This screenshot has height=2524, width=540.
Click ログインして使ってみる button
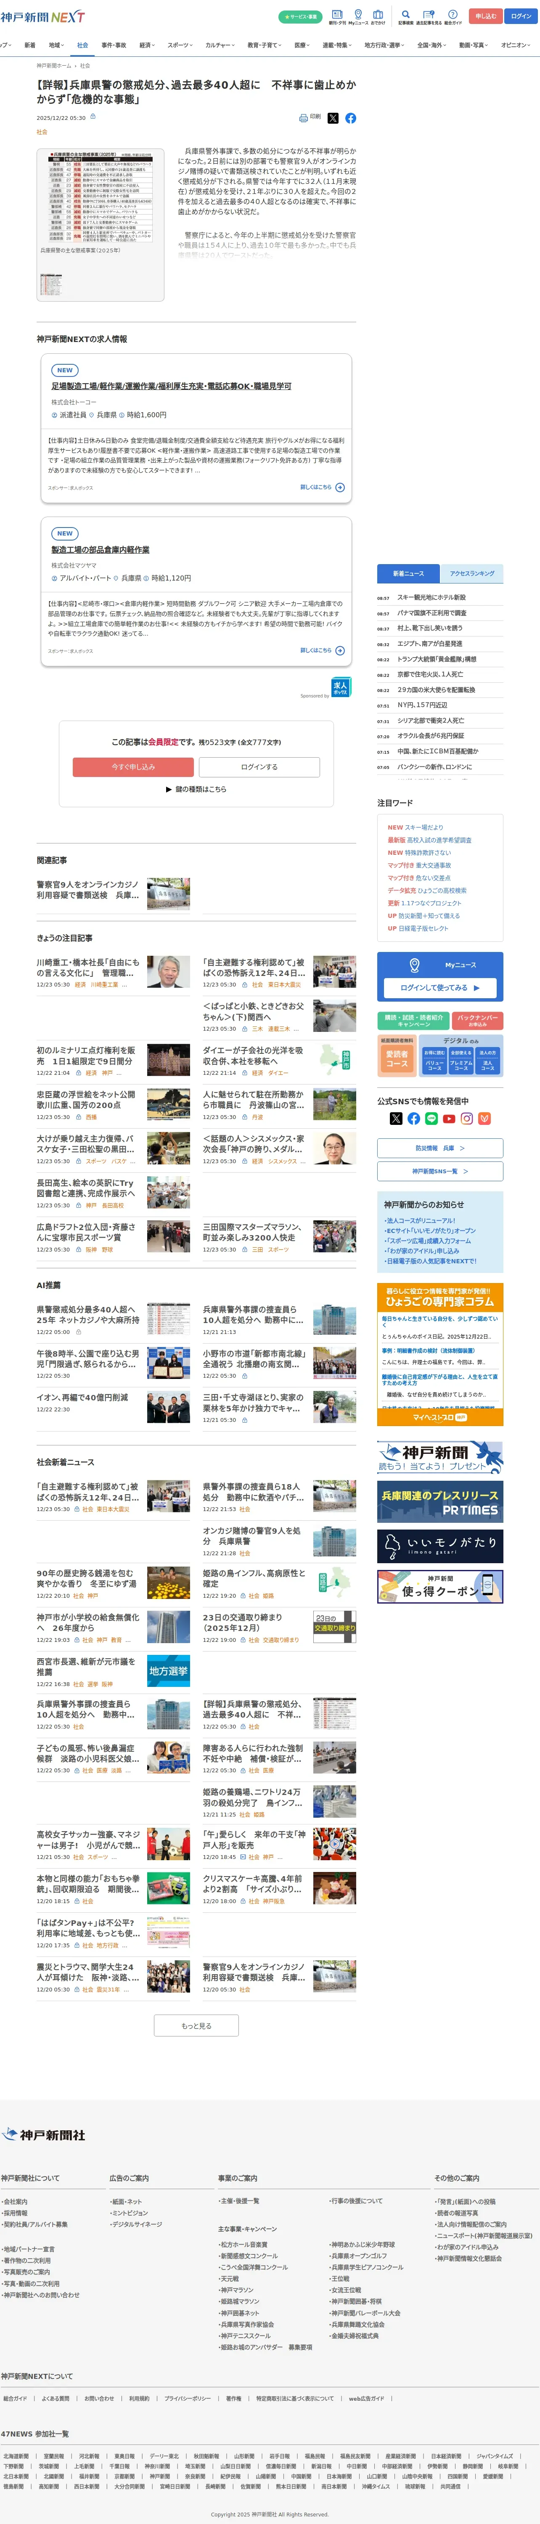pos(440,988)
